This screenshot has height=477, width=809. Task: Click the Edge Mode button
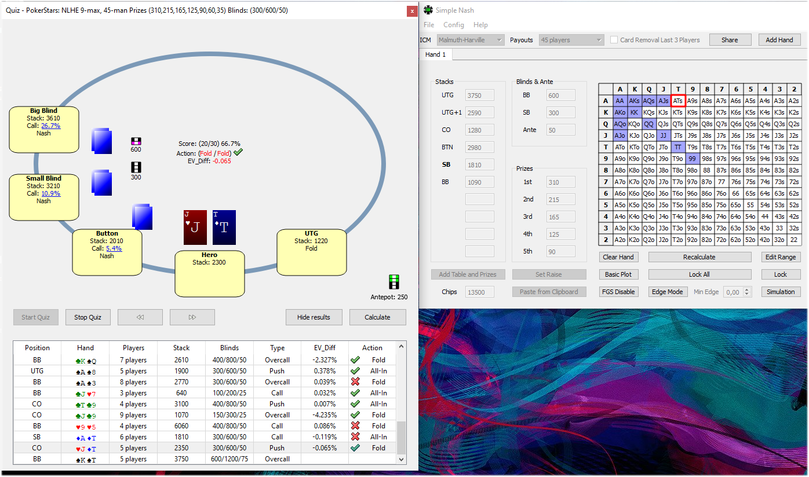pos(668,292)
